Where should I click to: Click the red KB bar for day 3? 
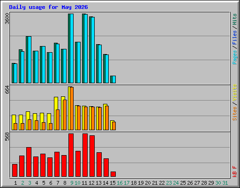click(29, 162)
